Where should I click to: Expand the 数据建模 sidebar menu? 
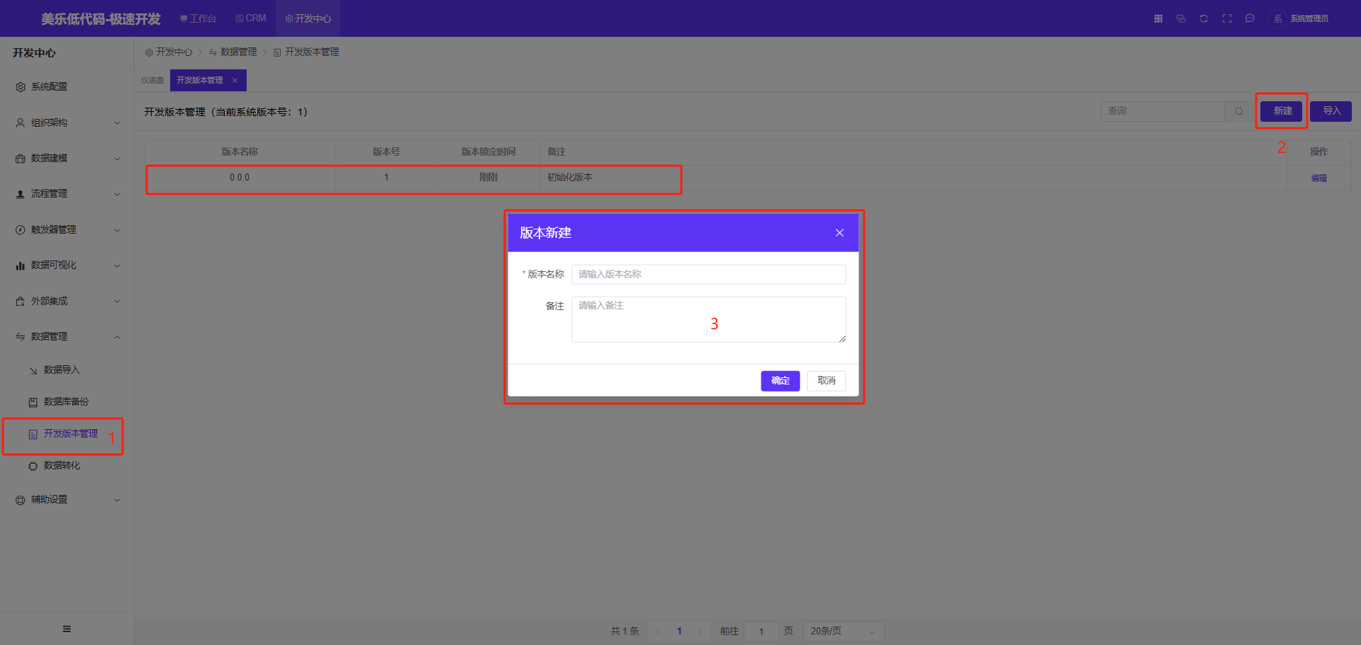67,158
